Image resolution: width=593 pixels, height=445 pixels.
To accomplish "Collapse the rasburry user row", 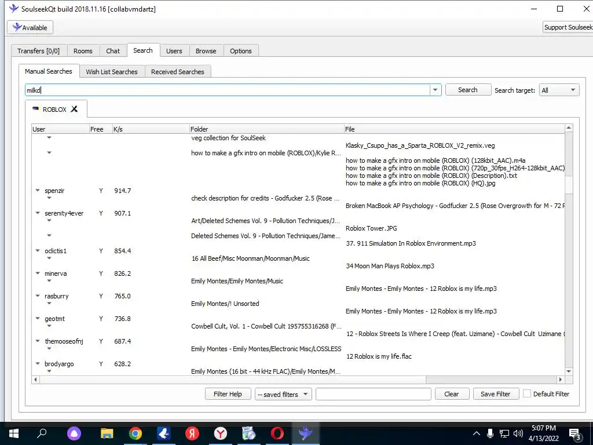I will tap(38, 296).
